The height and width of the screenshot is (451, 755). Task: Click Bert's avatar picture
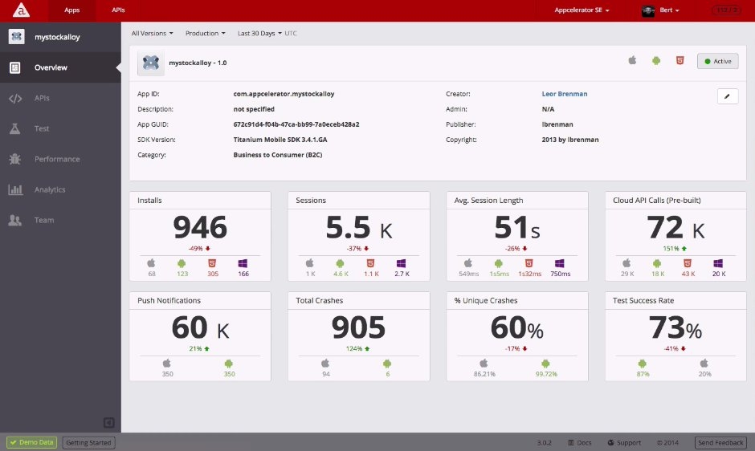648,10
